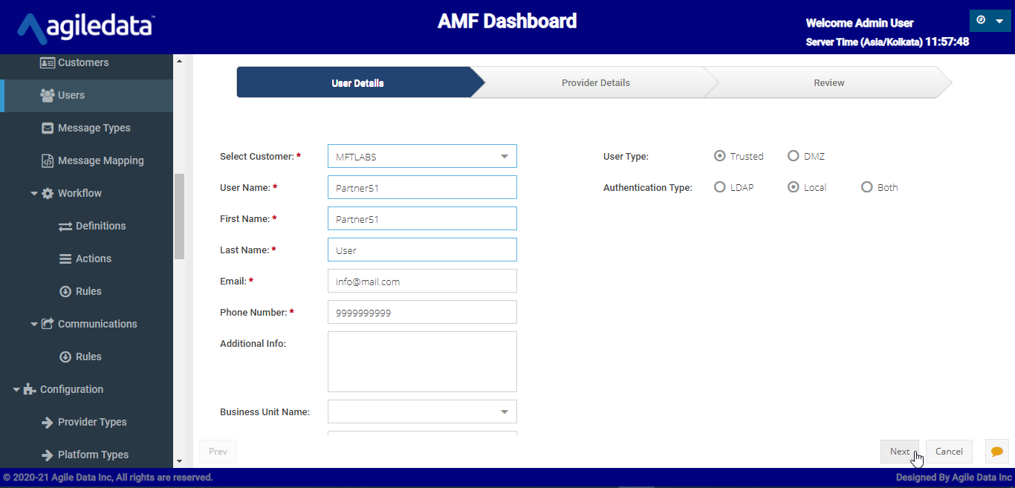Select the DMZ user type radio button

coord(794,156)
